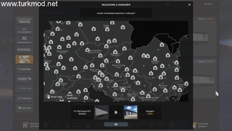The width and height of the screenshot is (232, 131).
Task: Open the Standard Trailers brand tab
Action: pos(24,20)
